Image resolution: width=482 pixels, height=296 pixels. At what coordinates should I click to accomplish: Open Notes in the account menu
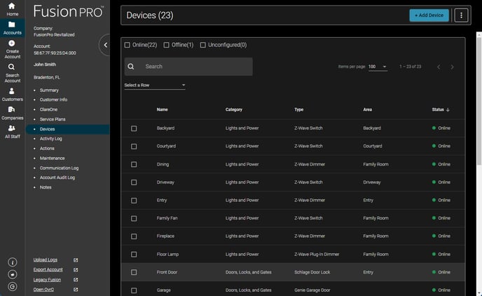46,187
